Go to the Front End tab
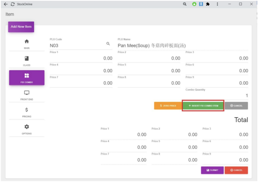This screenshot has width=258, height=182. pos(27,95)
